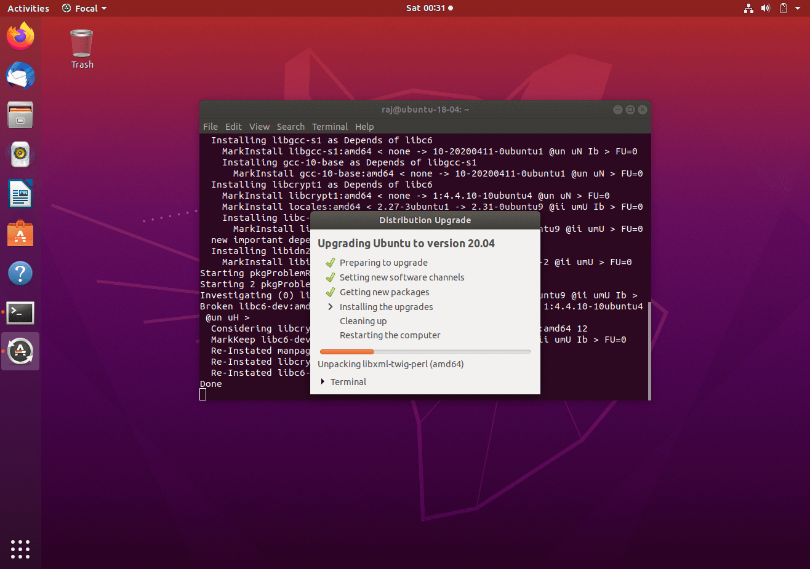Click the 'Getting new packages' step
The image size is (810, 569).
click(x=385, y=292)
